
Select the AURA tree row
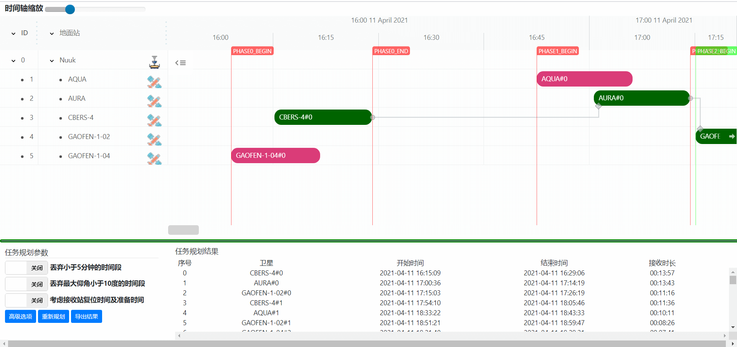(84, 98)
